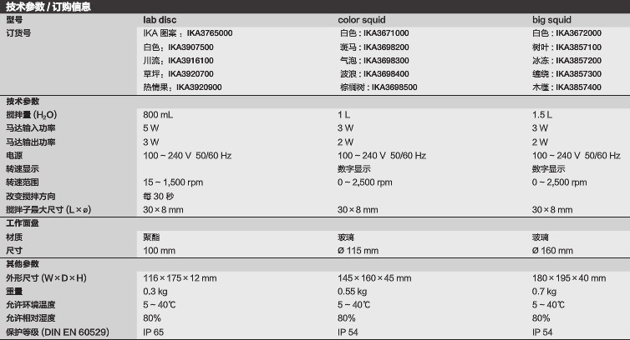Click the '100 mm' plate size value
The image size is (630, 340).
159,251
